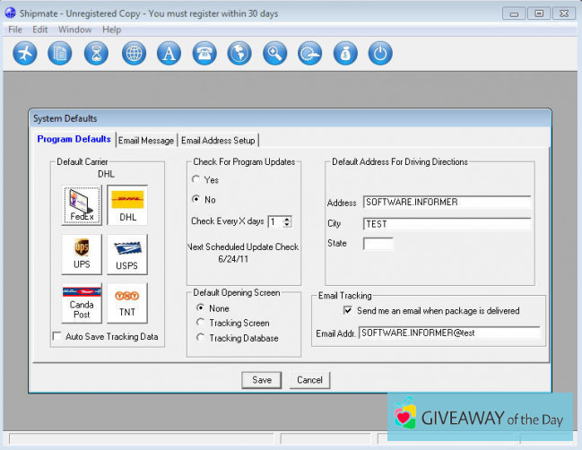Enable Auto Save Tracking Data checkbox

pos(57,336)
